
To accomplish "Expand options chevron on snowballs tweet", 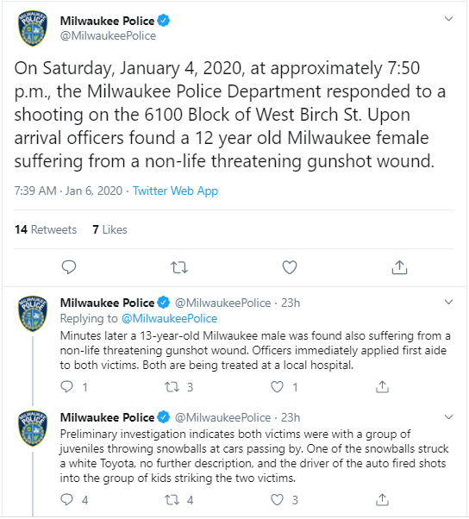I will [448, 416].
